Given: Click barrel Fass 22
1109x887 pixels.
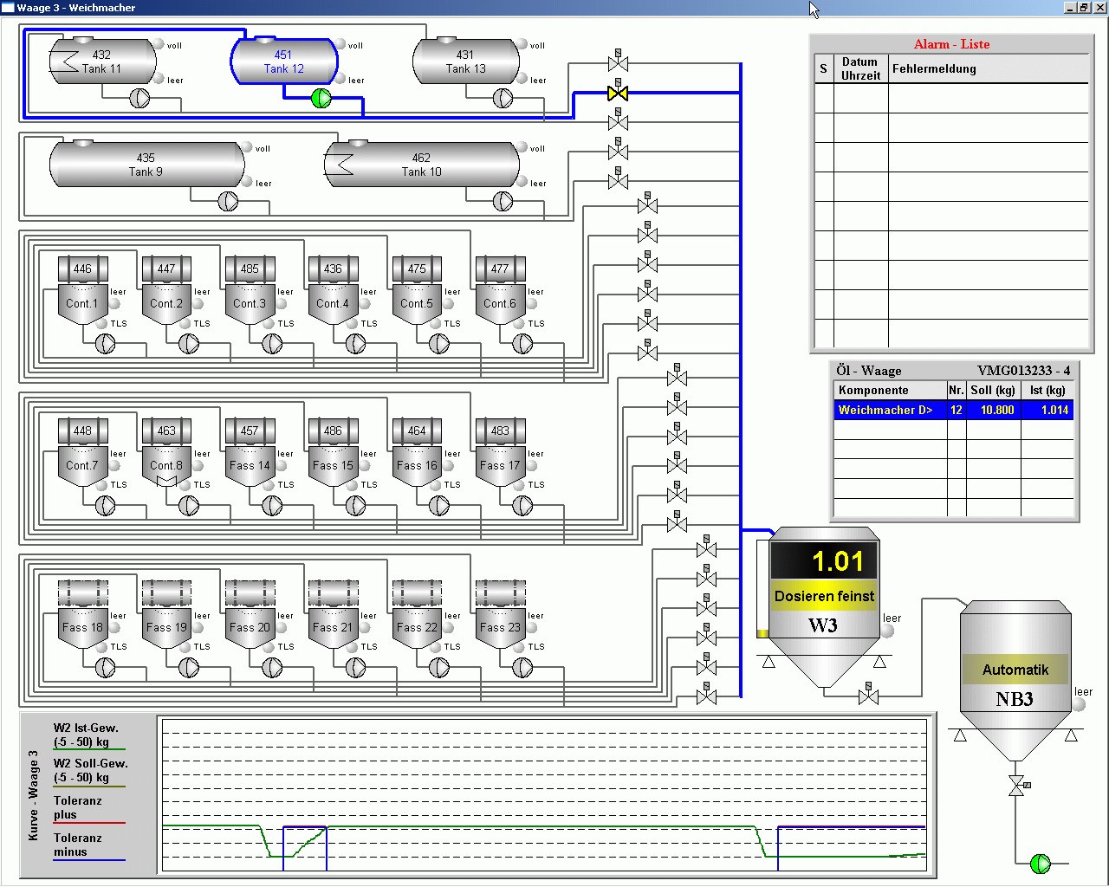Looking at the screenshot, I should pyautogui.click(x=417, y=614).
